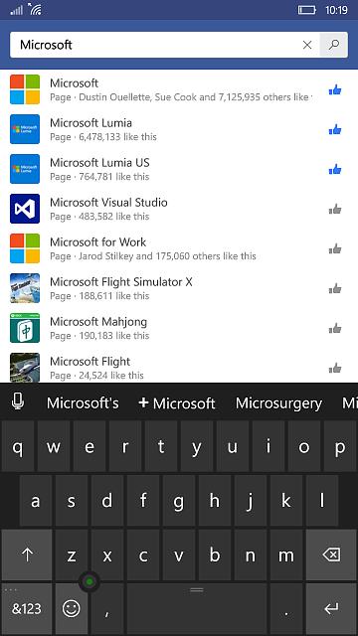Tap the keyboard microphone icon
This screenshot has width=358, height=636.
[x=18, y=402]
